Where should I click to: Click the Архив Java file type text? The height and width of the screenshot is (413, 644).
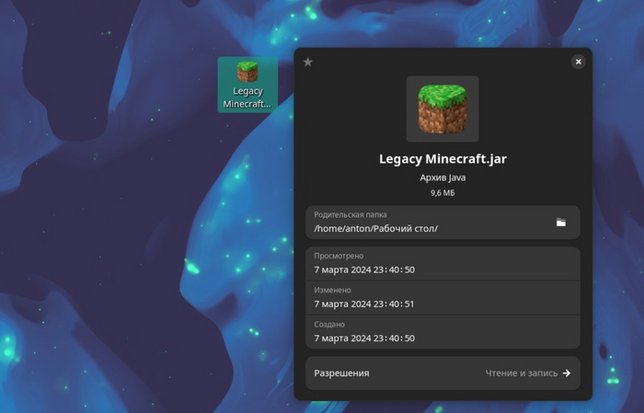pos(443,178)
